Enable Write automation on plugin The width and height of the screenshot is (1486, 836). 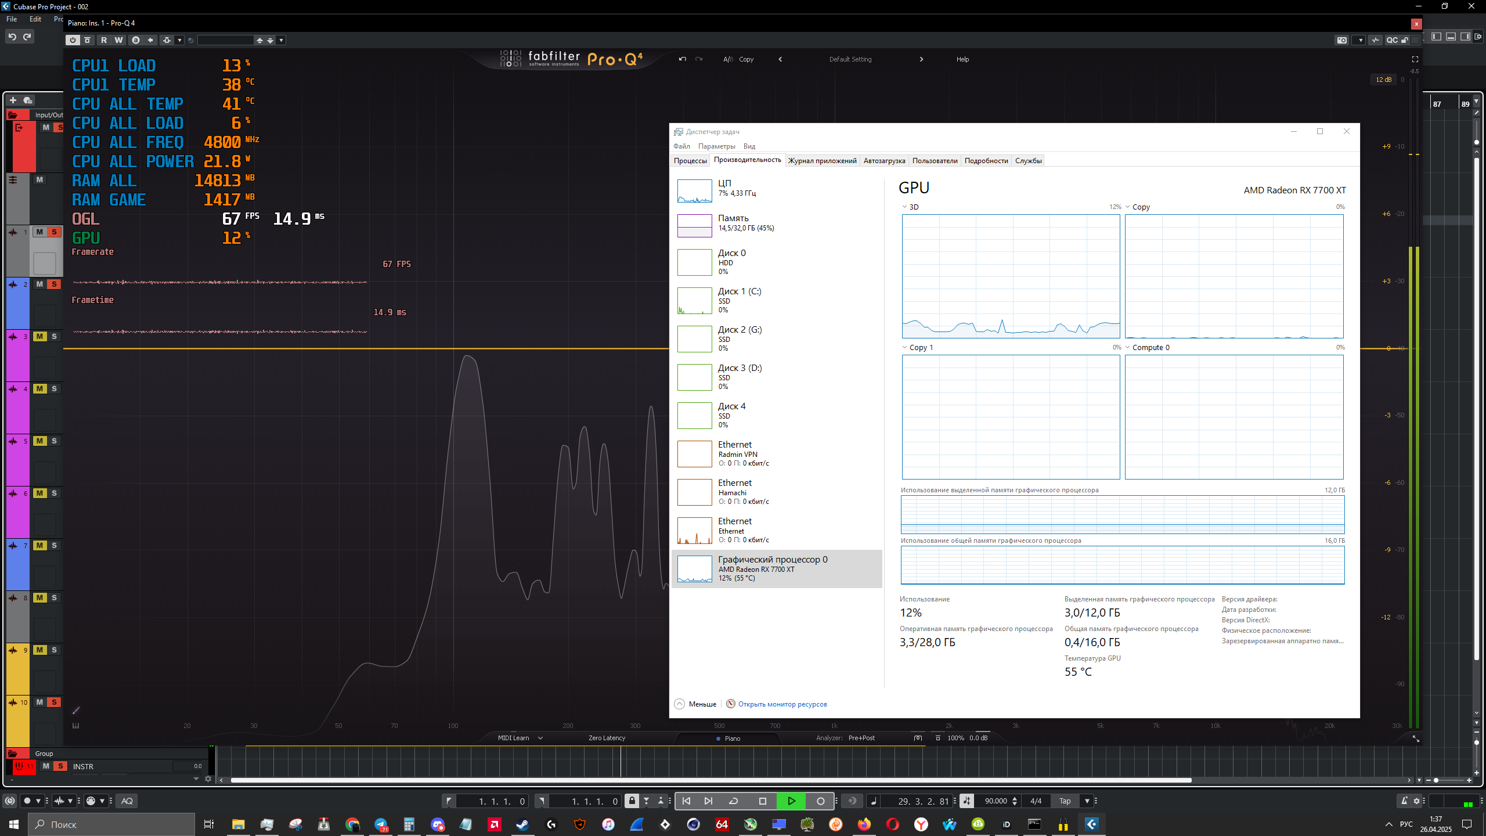118,40
